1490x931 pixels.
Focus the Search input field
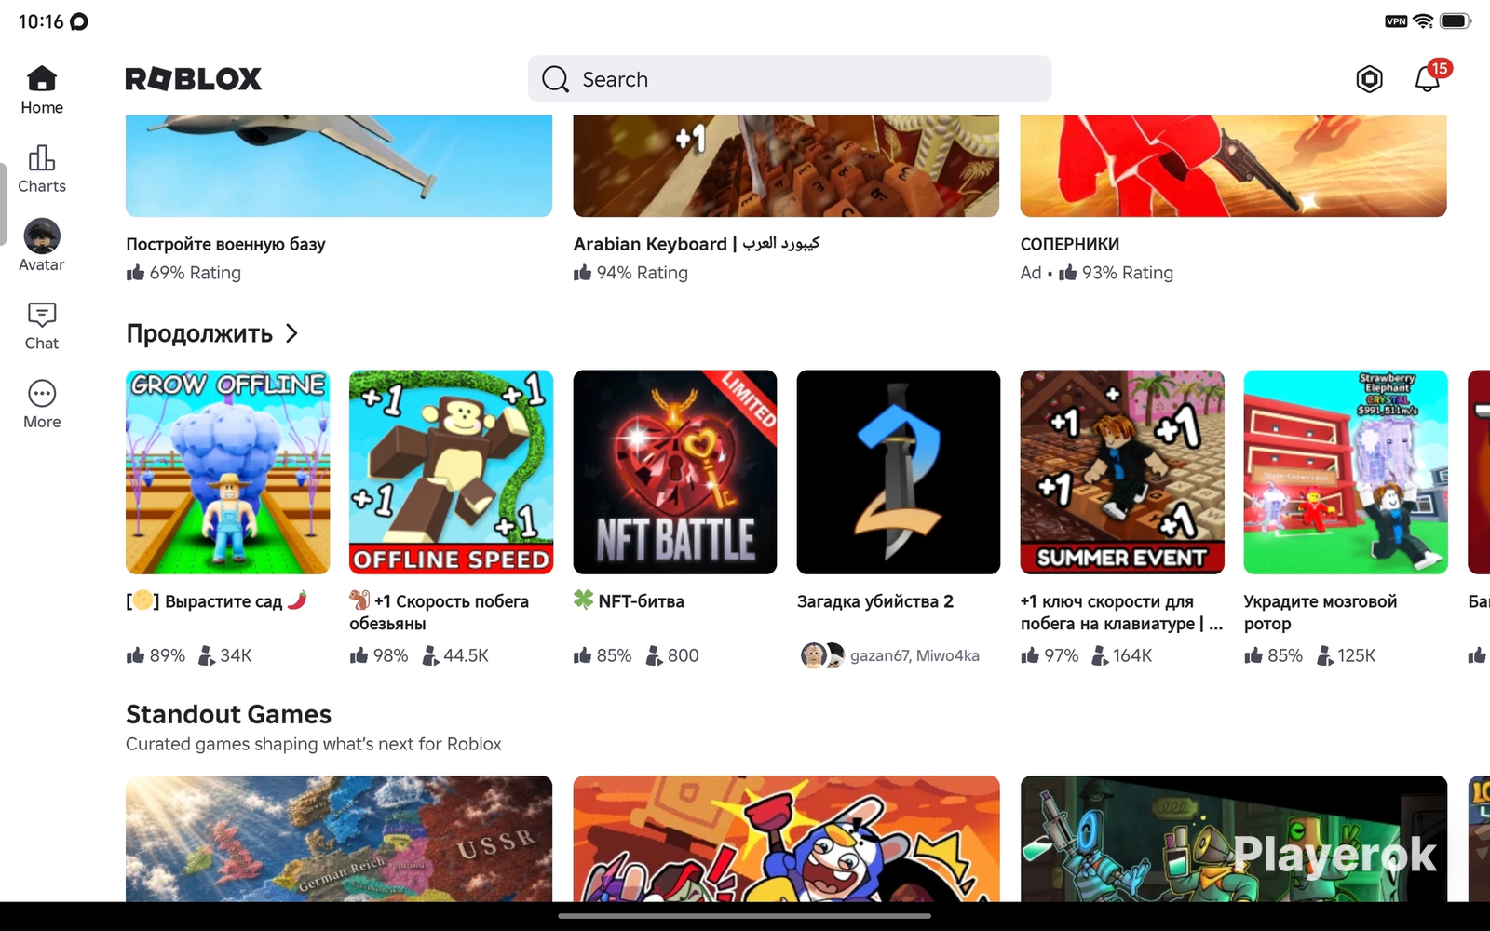[x=790, y=79]
